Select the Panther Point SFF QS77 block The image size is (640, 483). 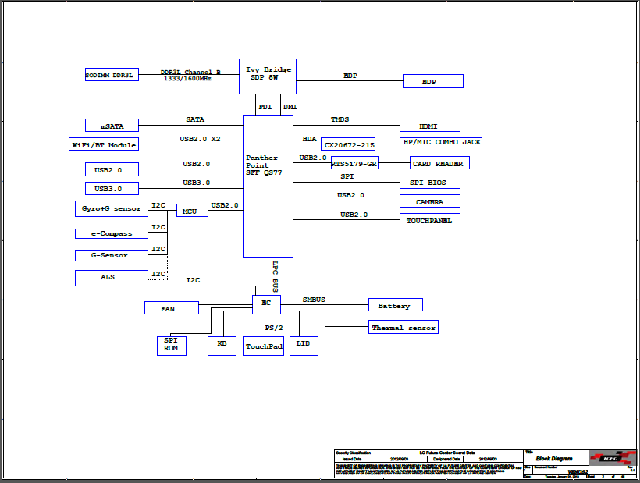268,186
